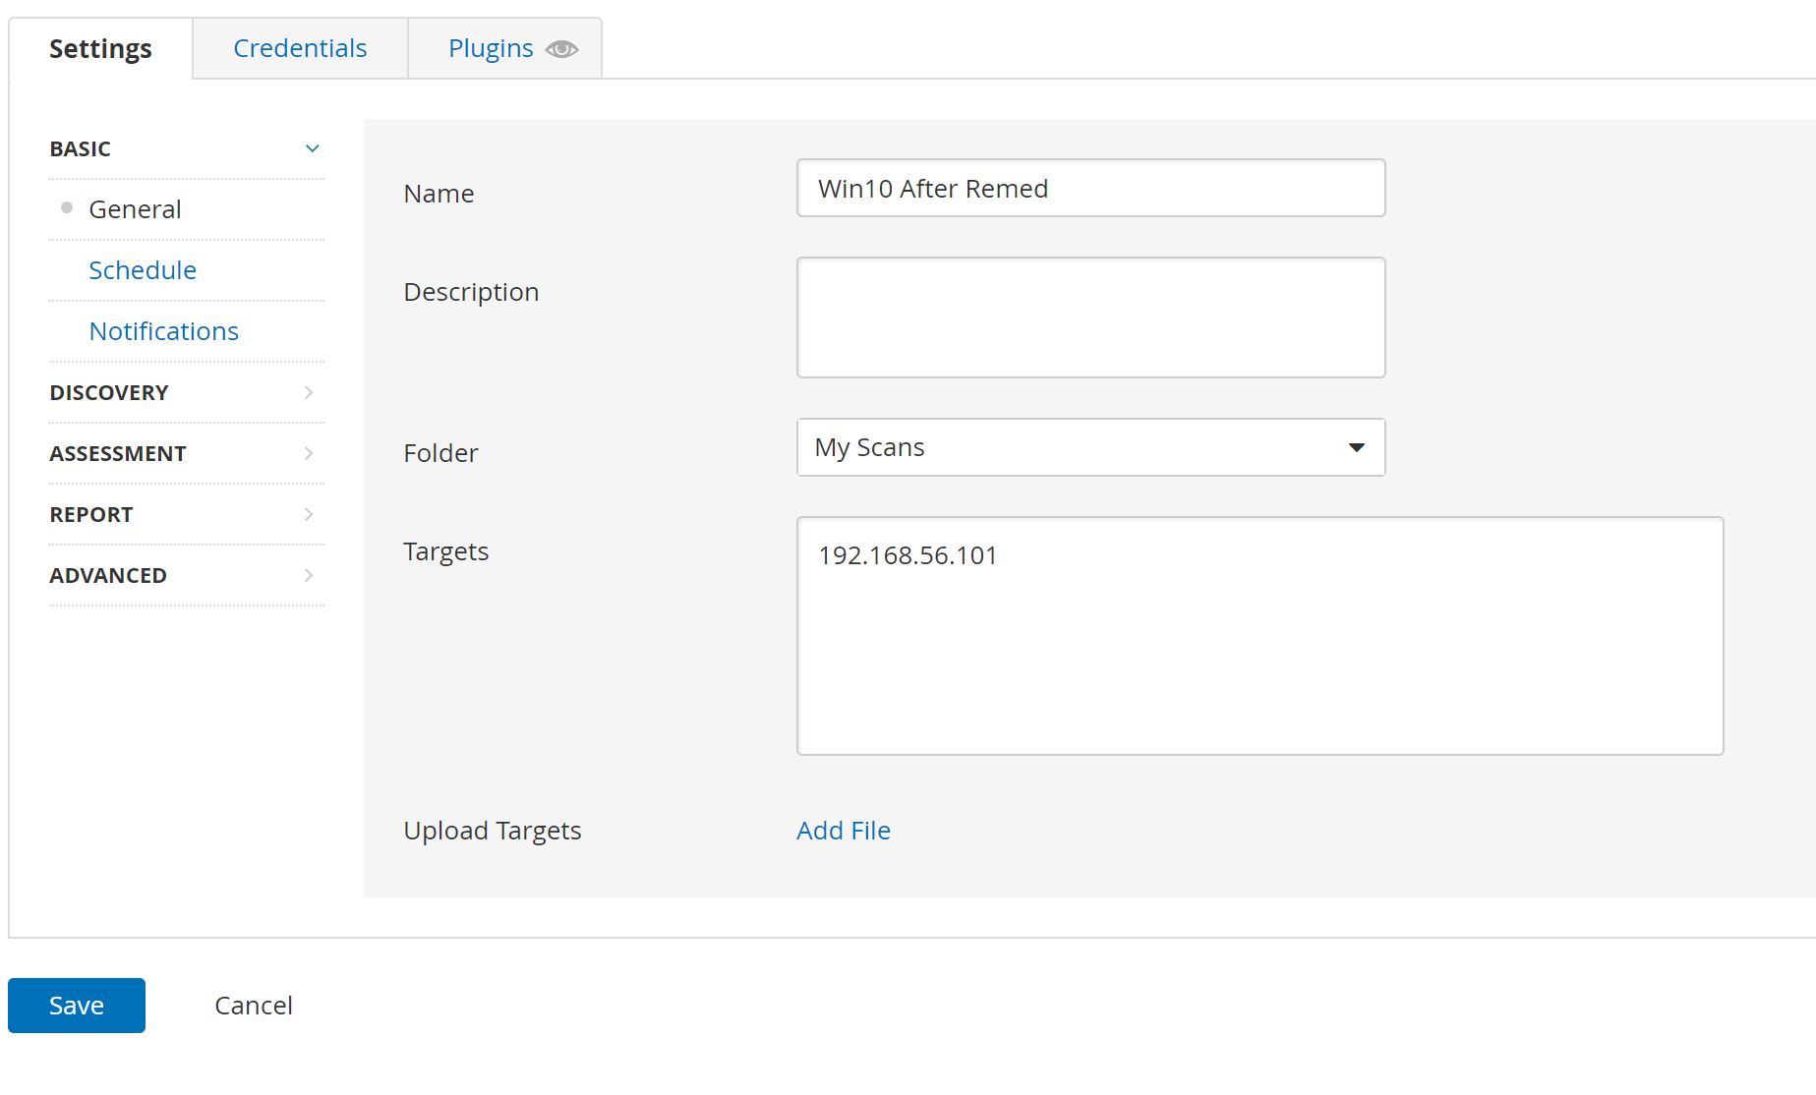
Task: Click the eye icon on Plugins tab
Action: pos(561,49)
